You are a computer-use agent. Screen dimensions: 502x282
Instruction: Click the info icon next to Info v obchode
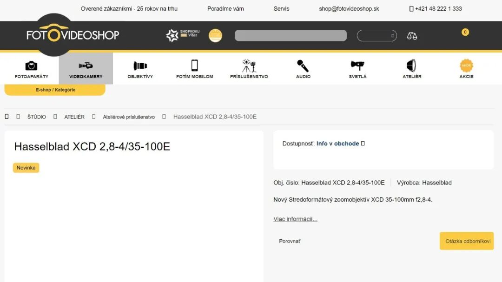coord(363,144)
